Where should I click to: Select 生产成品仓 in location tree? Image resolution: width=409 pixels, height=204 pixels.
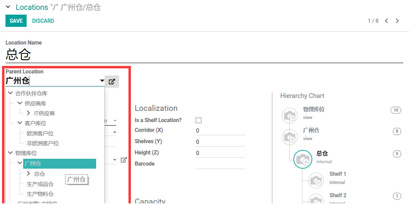tap(40, 184)
